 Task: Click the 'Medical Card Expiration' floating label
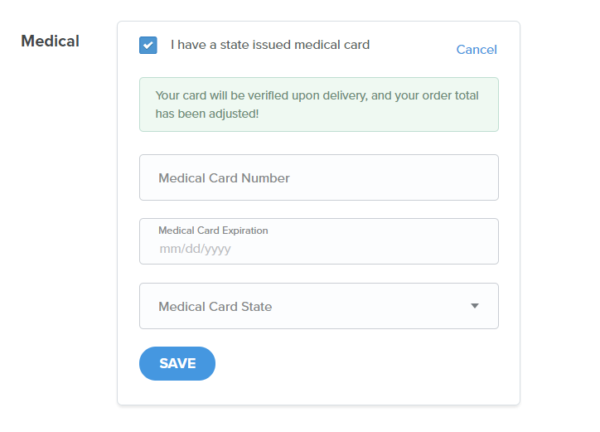click(x=213, y=231)
